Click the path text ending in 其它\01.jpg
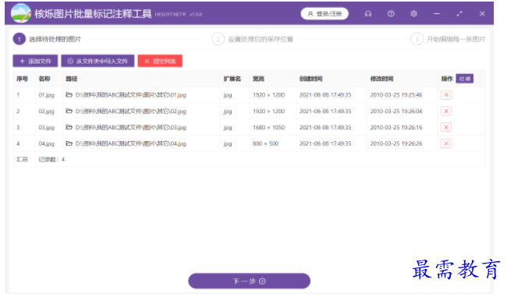This screenshot has height=294, width=507. point(131,95)
